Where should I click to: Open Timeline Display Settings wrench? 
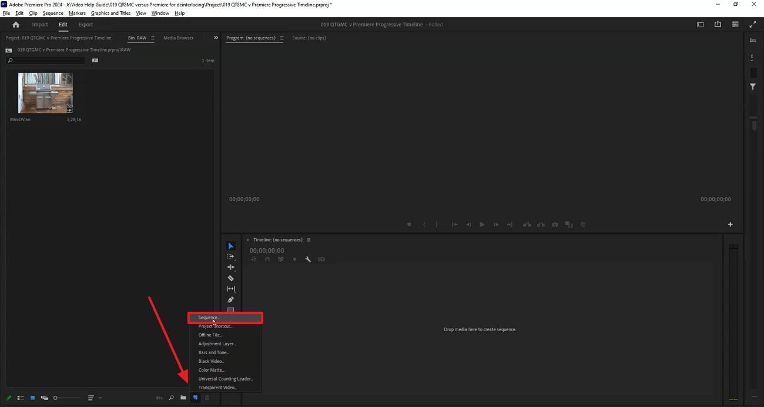pos(308,259)
